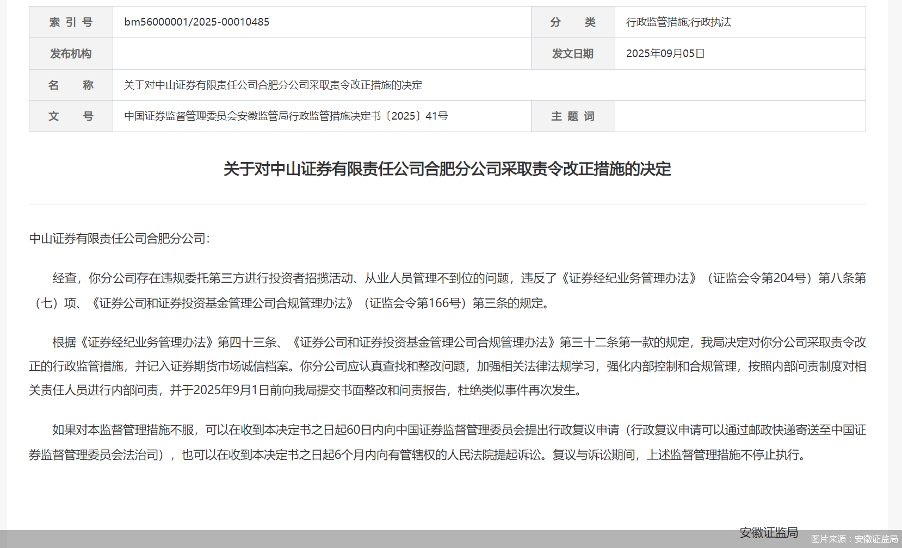This screenshot has width=902, height=548.
Task: Click the 索引号 label cell
Action: (70, 22)
